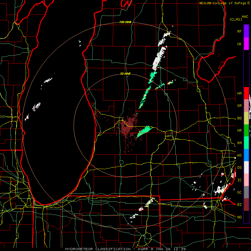Select the olive-yellow BD legend swatch

(x=246, y=118)
